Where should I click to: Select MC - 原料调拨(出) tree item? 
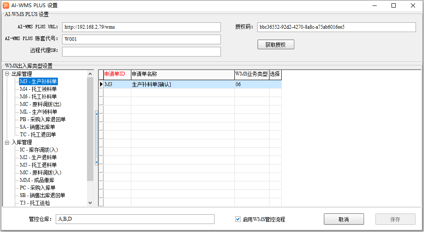click(41, 104)
